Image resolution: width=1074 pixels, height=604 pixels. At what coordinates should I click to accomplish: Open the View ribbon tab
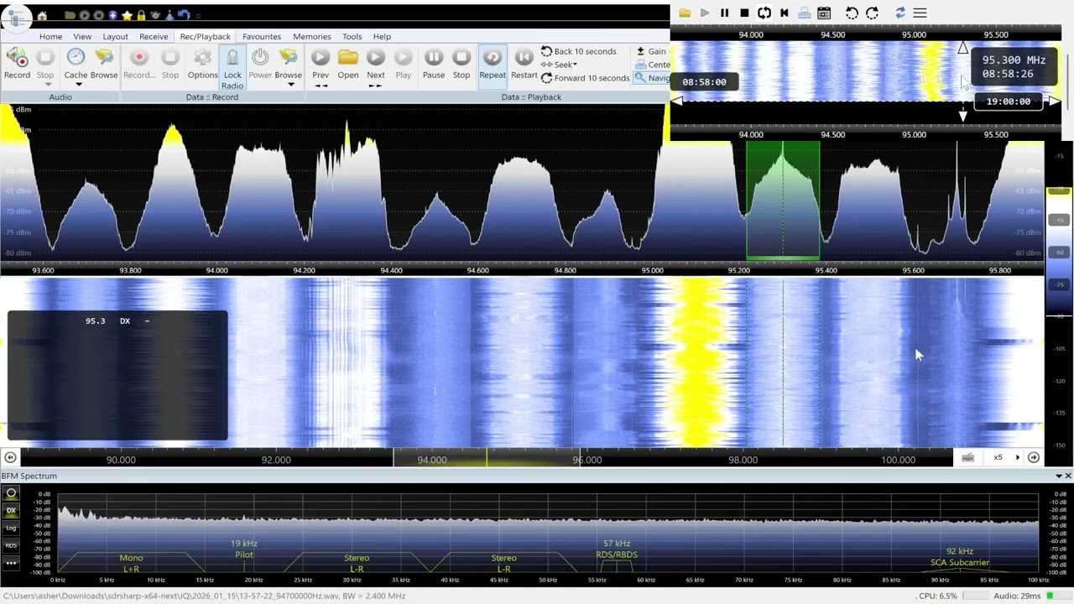tap(82, 37)
